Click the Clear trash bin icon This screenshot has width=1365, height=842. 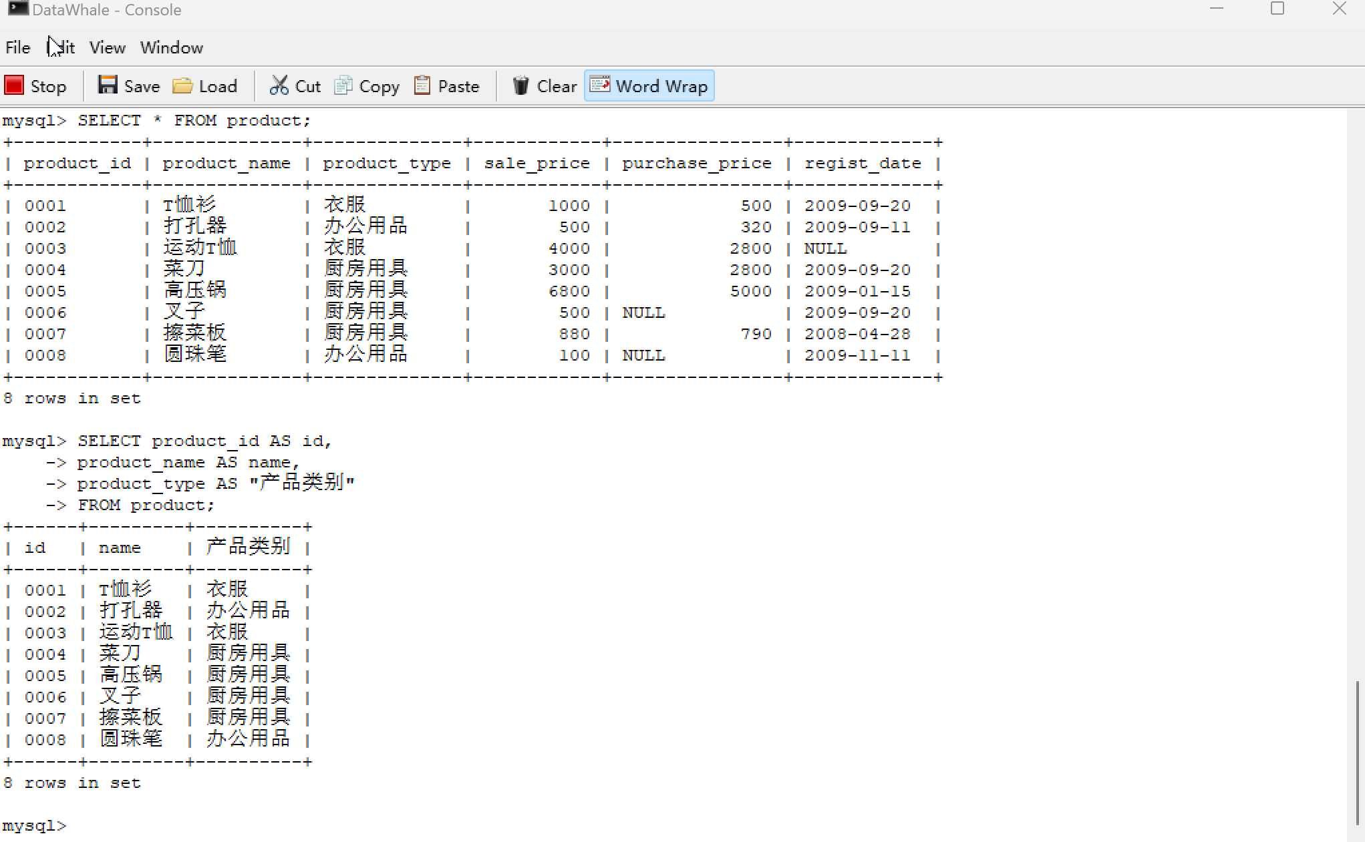pyautogui.click(x=520, y=85)
